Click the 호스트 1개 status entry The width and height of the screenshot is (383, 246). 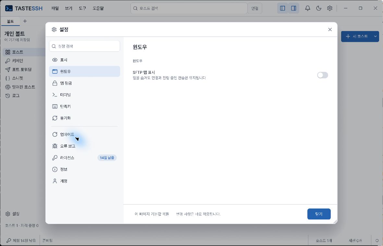(x=324, y=240)
